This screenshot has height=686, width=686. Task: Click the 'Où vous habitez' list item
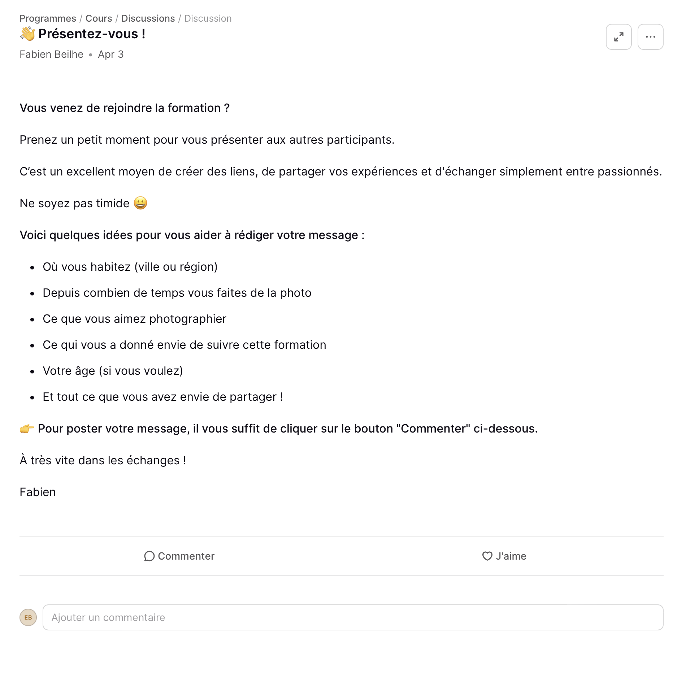tap(130, 267)
